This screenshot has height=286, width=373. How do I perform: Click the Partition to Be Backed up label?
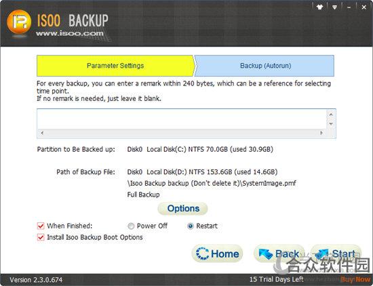pos(76,149)
